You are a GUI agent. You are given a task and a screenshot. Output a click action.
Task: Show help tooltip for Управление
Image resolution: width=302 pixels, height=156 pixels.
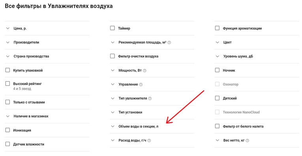click(x=141, y=85)
